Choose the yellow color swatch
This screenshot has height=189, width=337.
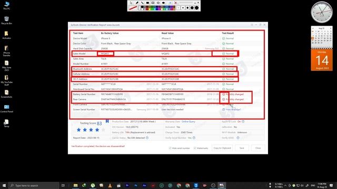150,9
